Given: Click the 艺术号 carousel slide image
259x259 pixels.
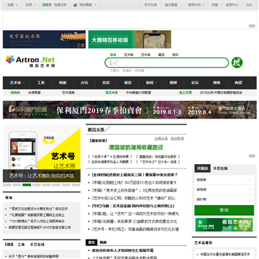Looking at the screenshot, I should [42, 153].
